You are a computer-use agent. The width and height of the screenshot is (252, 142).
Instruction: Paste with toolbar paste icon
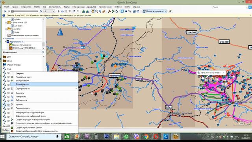click(66, 11)
